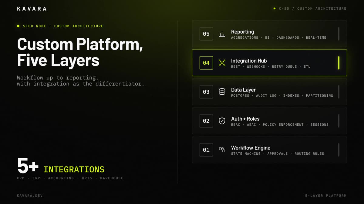
Task: Click the gray bar on the Reporting card
Action: tap(339, 34)
